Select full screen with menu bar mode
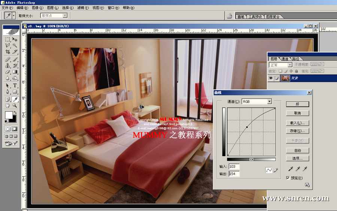The image size is (337, 211). (x=11, y=136)
